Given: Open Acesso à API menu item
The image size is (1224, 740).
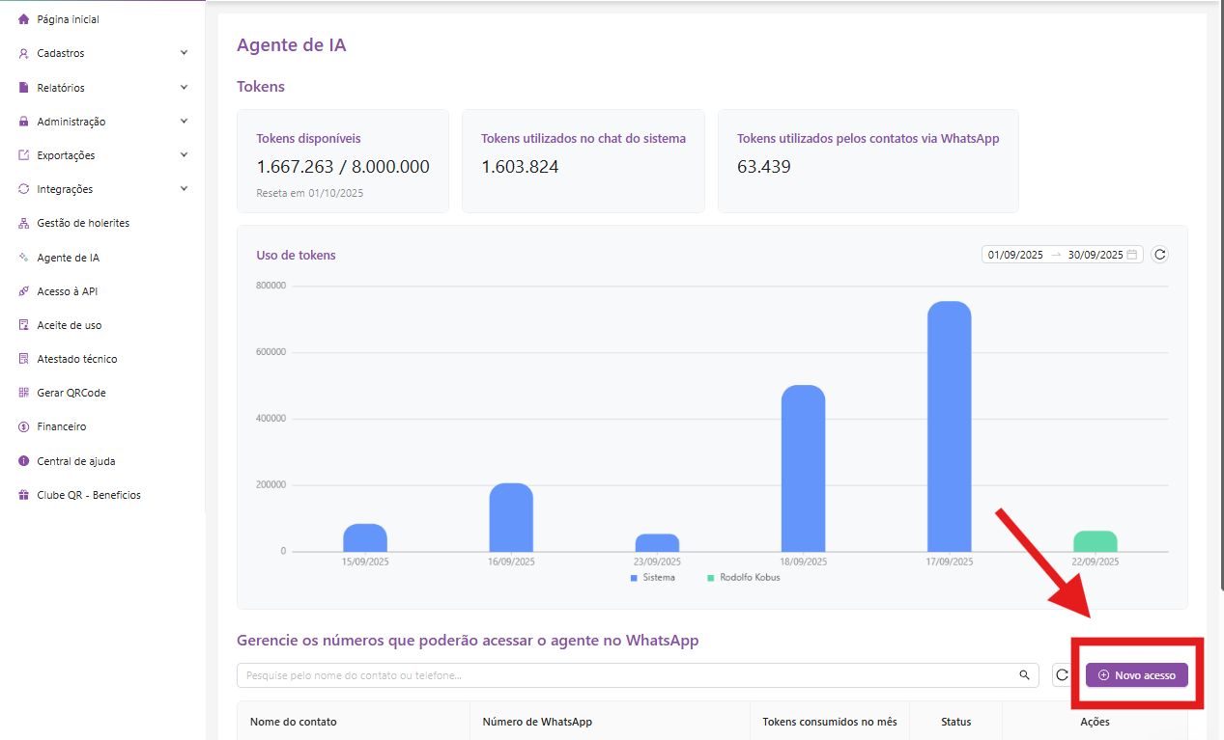Looking at the screenshot, I should click(x=68, y=291).
